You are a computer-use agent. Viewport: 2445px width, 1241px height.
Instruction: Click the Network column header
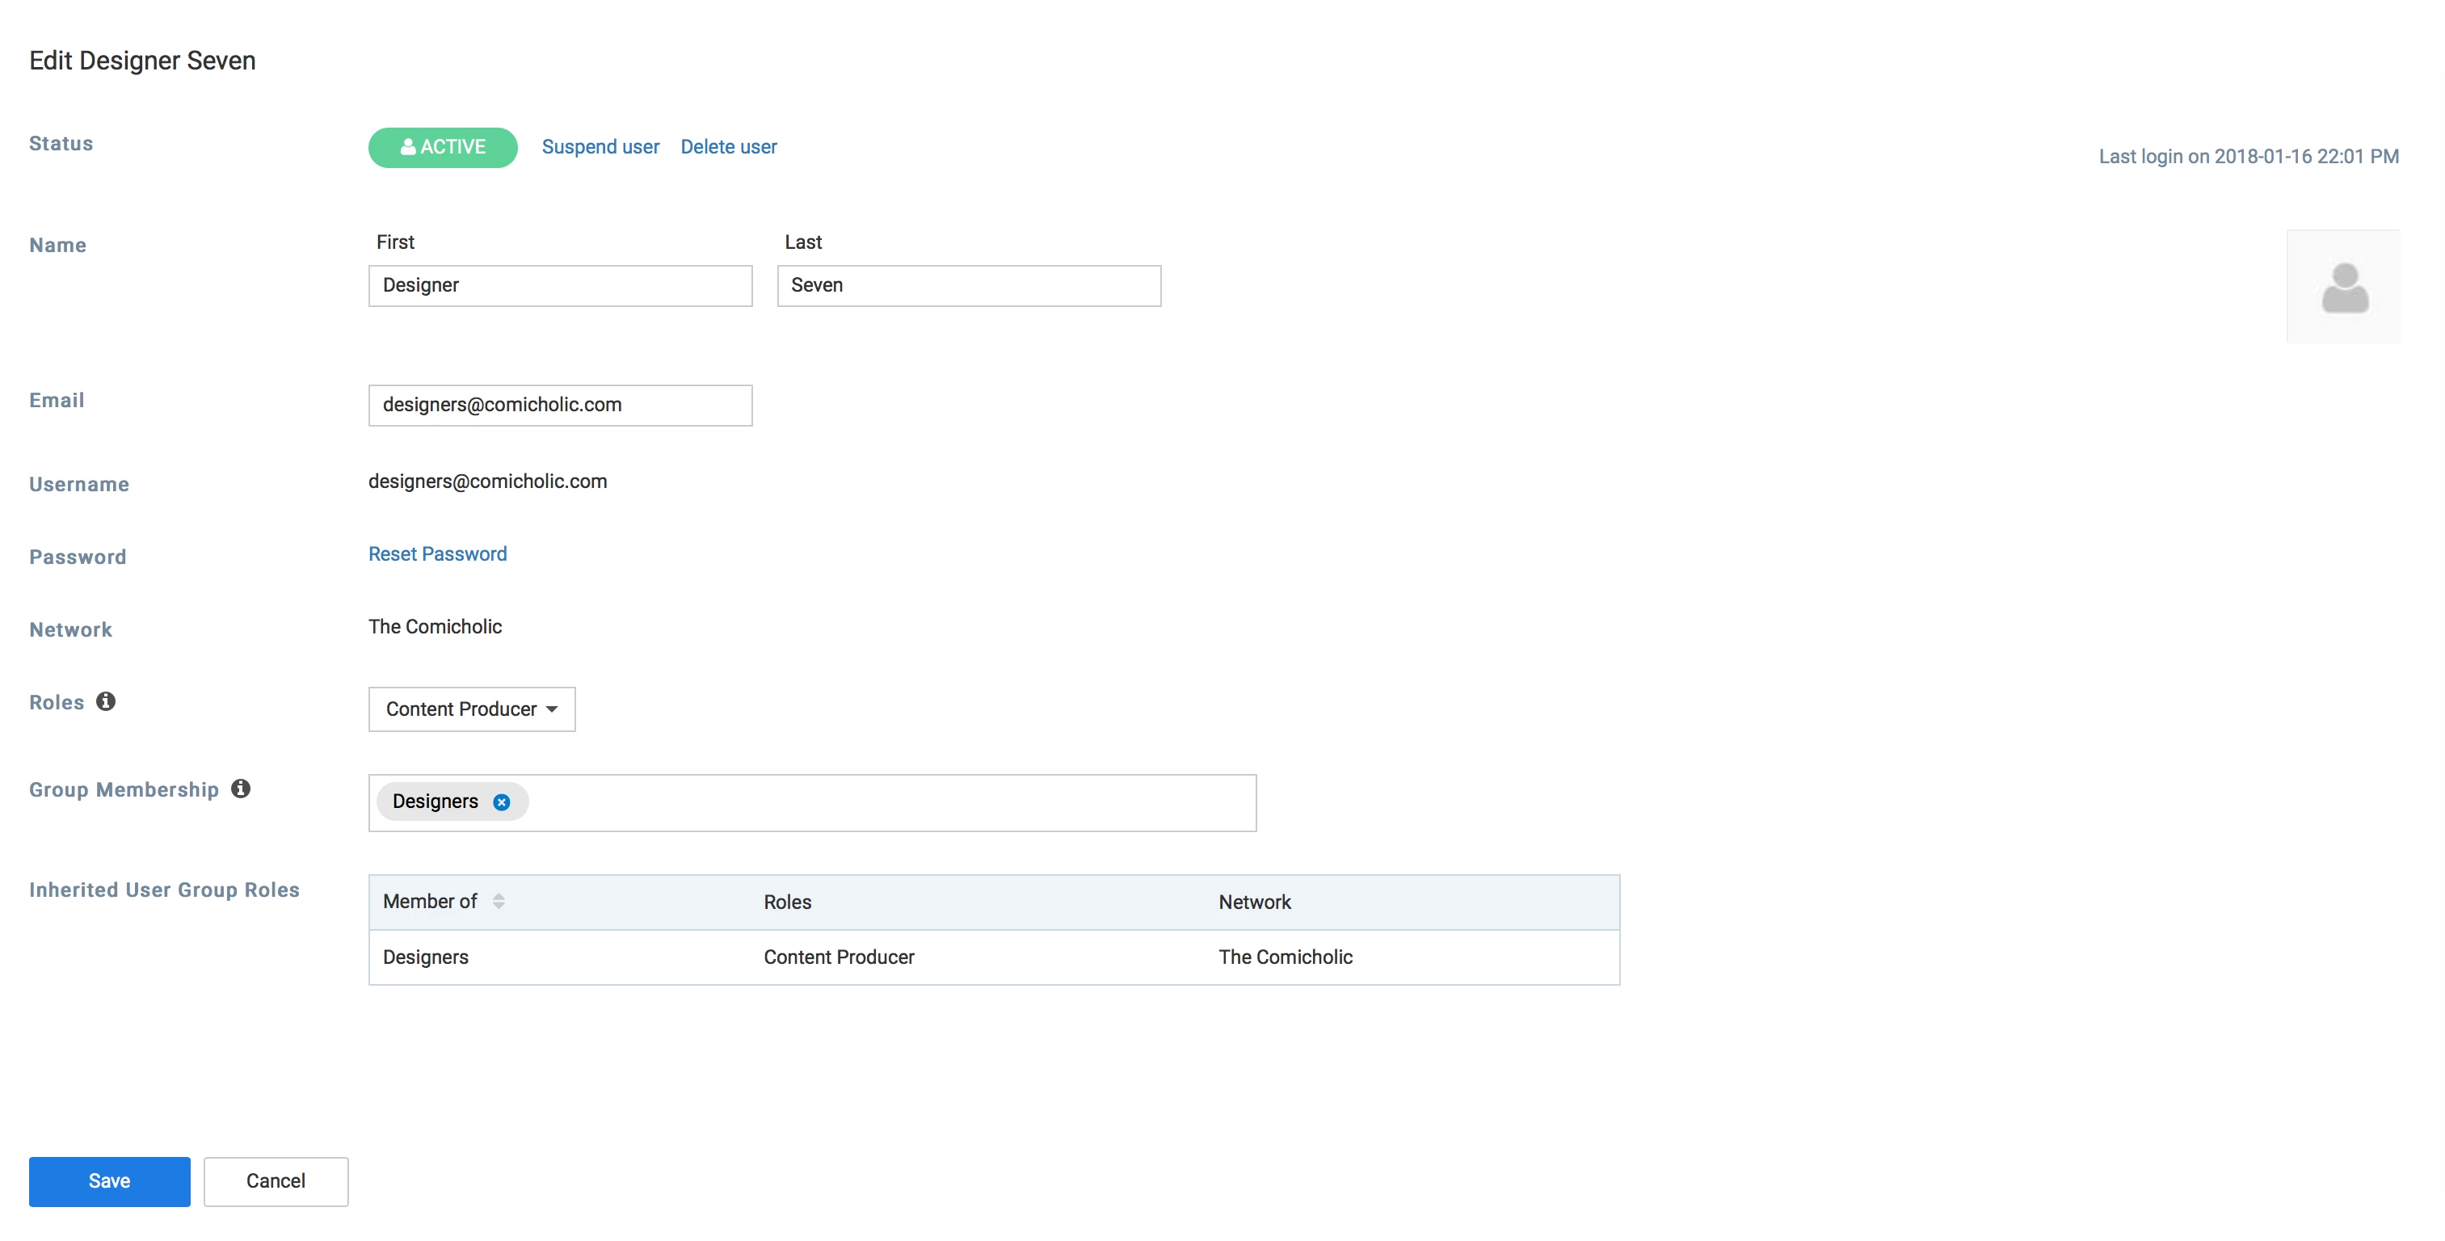[x=1254, y=902]
